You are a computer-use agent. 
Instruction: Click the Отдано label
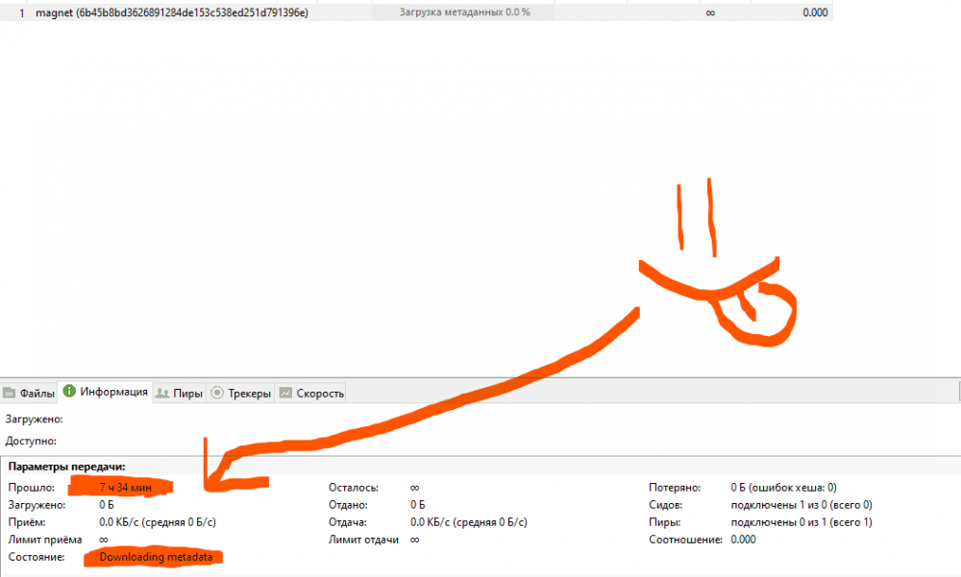(348, 505)
